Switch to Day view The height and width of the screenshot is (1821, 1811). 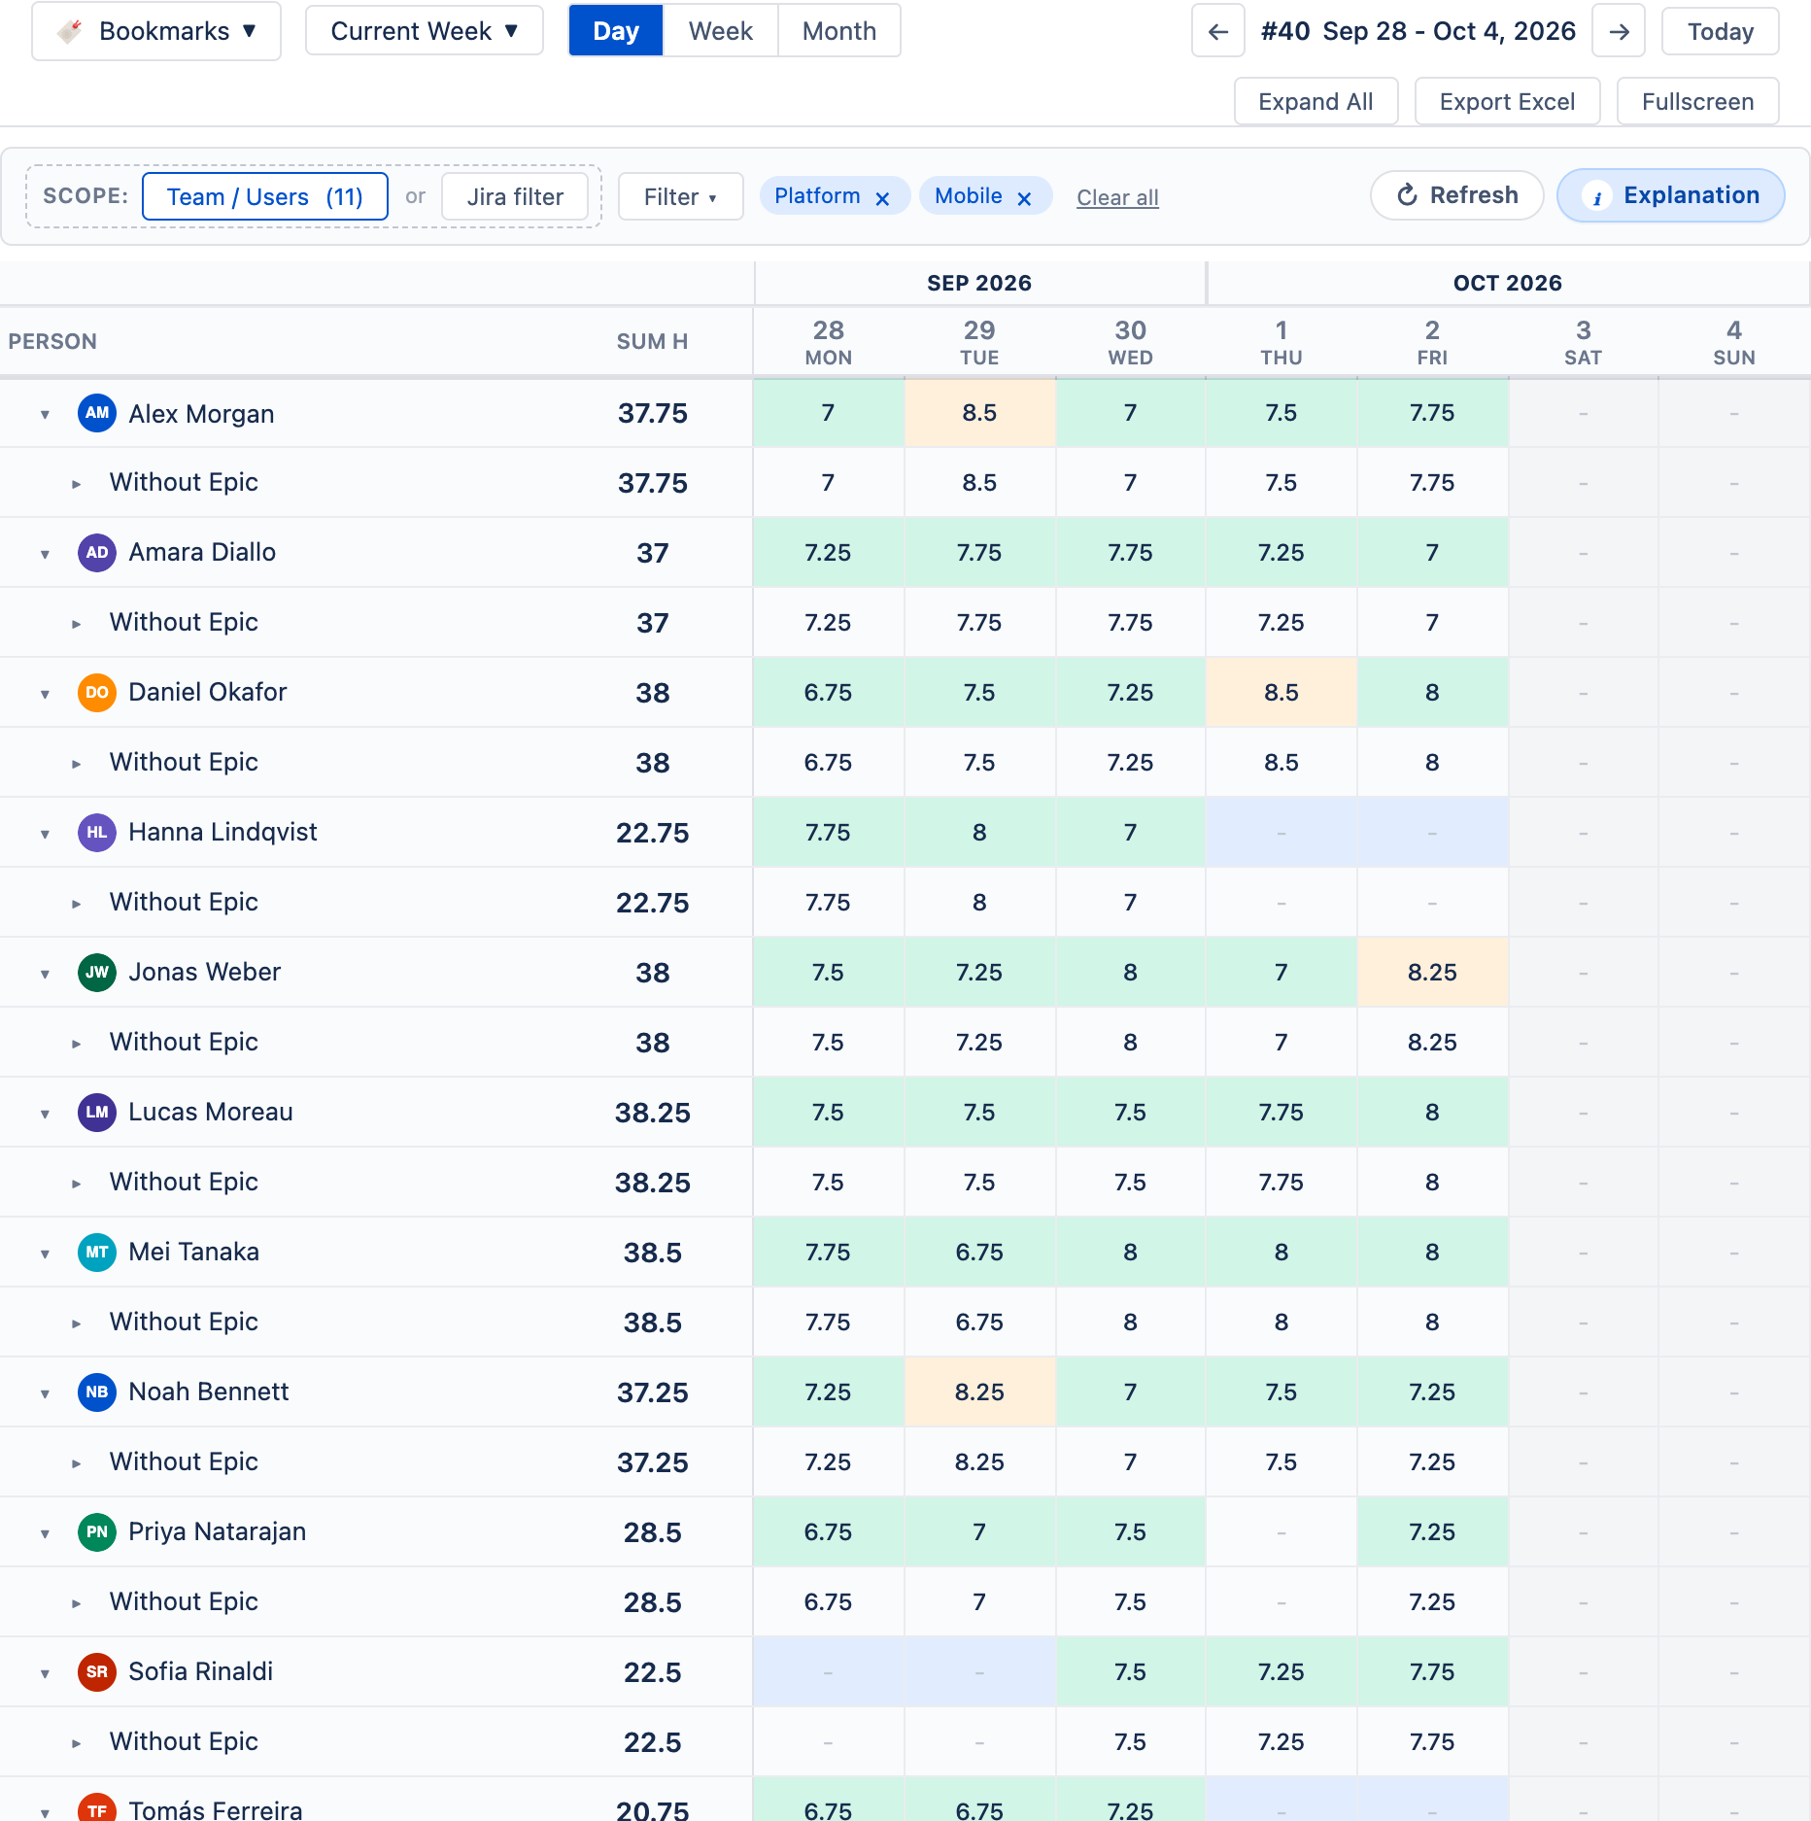pyautogui.click(x=616, y=31)
